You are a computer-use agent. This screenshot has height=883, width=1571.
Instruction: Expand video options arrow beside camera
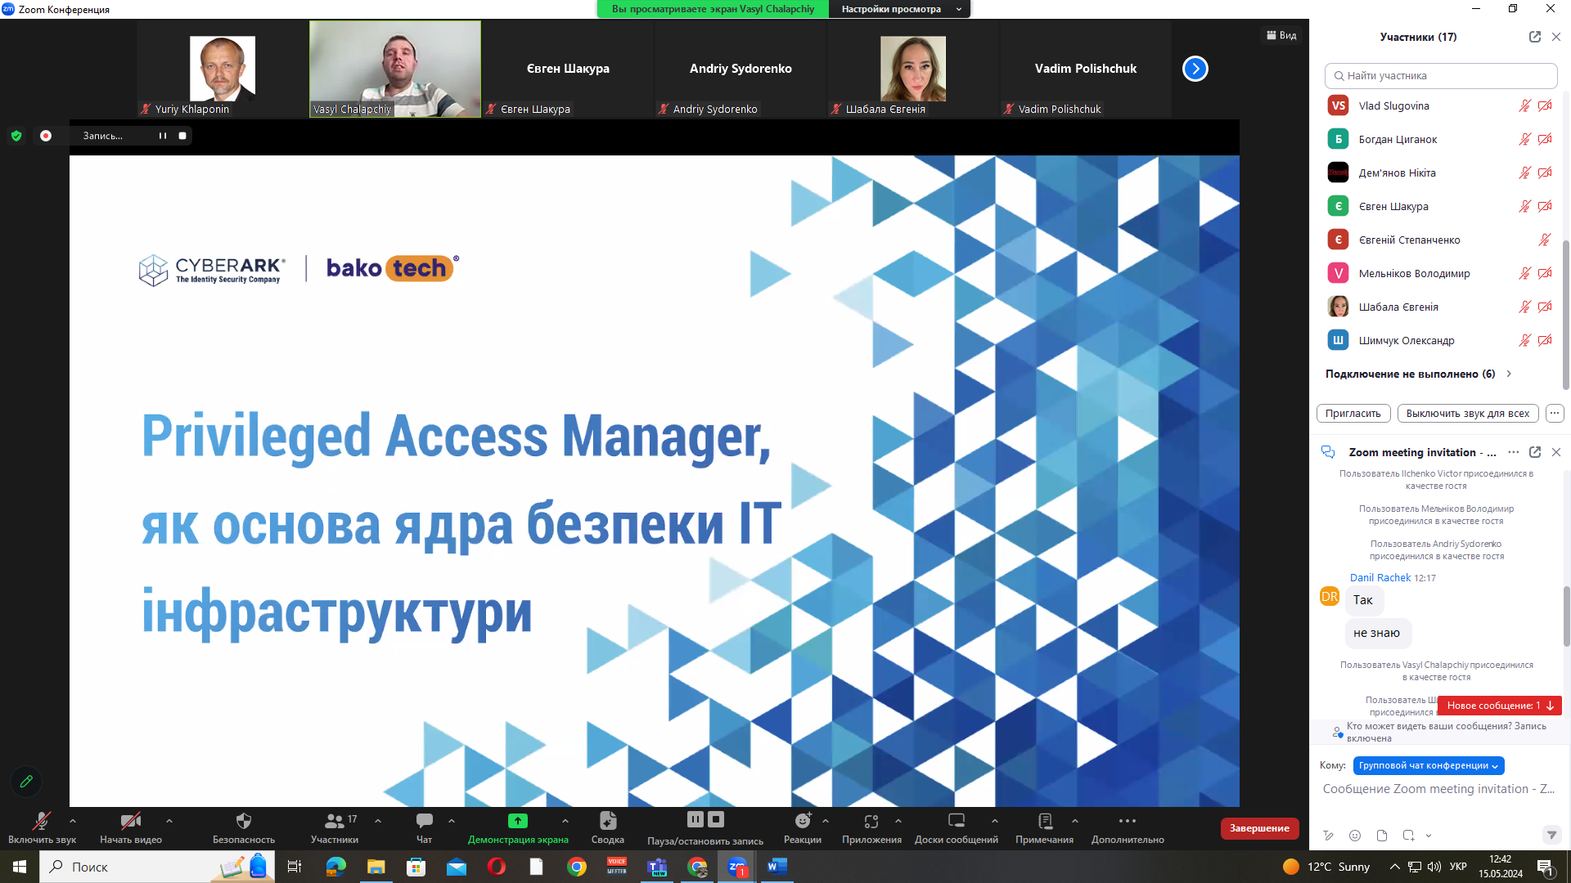click(169, 821)
